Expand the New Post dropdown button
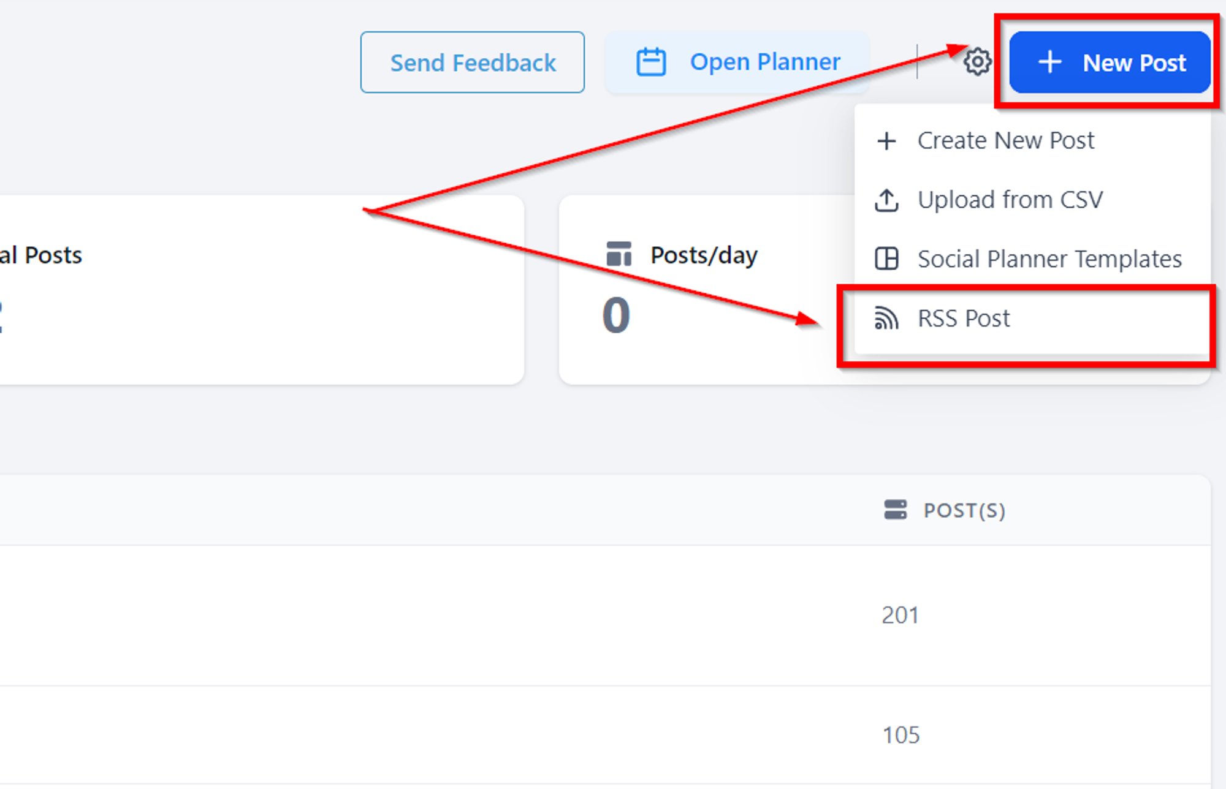This screenshot has height=789, width=1226. (x=1110, y=62)
